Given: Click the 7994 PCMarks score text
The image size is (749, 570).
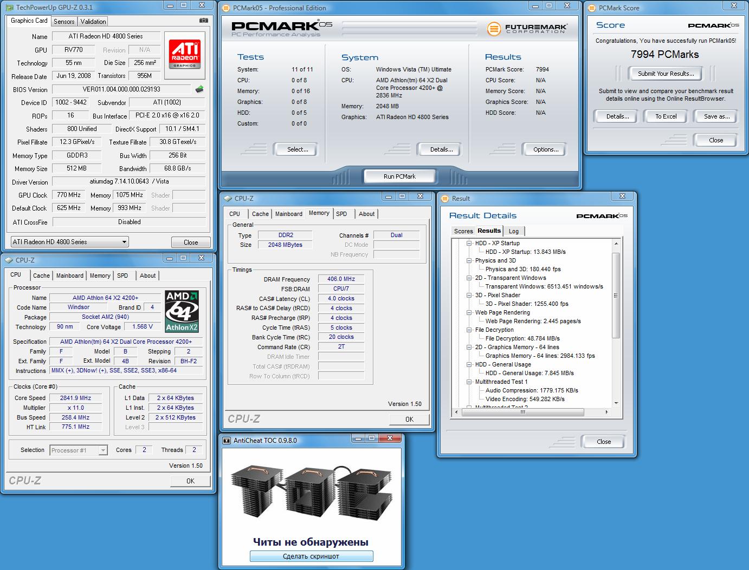Looking at the screenshot, I should tap(664, 55).
